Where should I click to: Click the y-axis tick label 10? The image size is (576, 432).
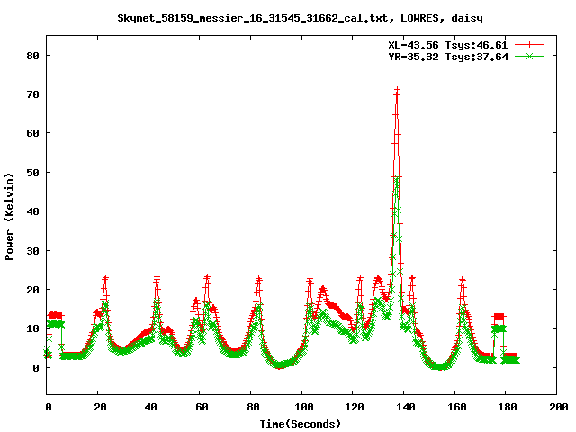tap(33, 328)
